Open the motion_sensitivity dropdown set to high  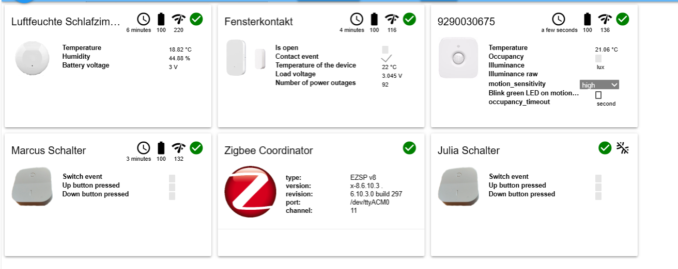click(x=599, y=85)
